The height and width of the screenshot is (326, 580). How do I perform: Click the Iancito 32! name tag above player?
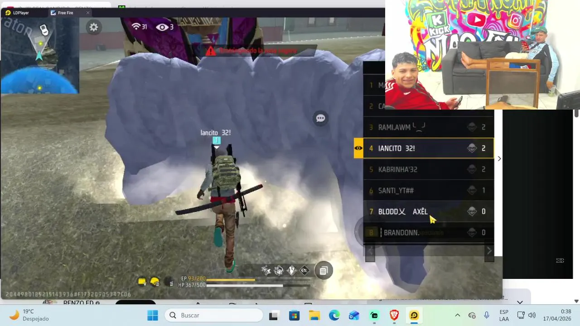[216, 133]
